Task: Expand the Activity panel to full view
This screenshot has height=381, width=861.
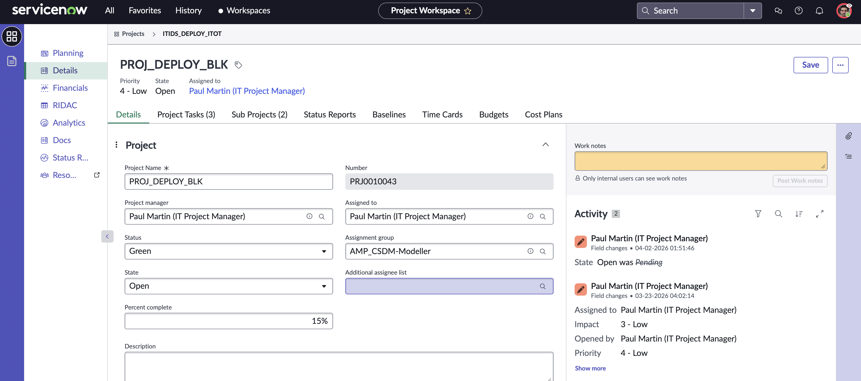Action: tap(819, 214)
